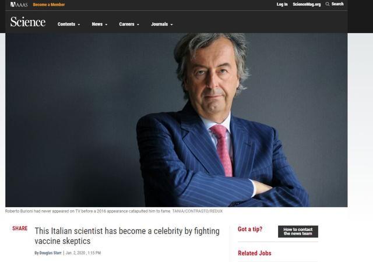Viewport: 373px width, 262px height.
Task: Go to ScienceMag.org link
Action: (x=307, y=4)
